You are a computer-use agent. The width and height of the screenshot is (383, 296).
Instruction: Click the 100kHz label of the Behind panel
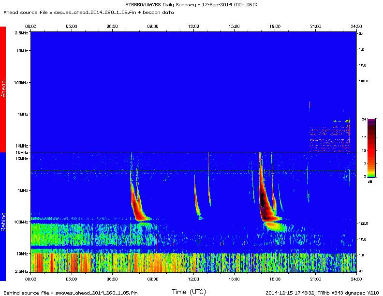[x=21, y=222]
